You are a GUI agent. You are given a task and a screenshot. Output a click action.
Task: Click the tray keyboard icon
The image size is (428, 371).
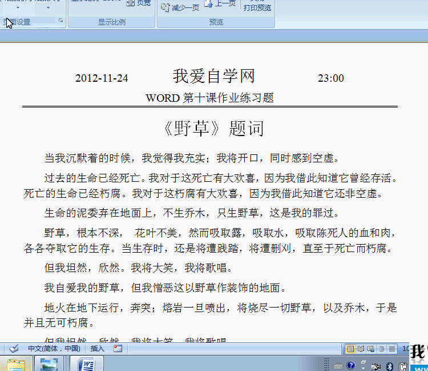coord(338,366)
